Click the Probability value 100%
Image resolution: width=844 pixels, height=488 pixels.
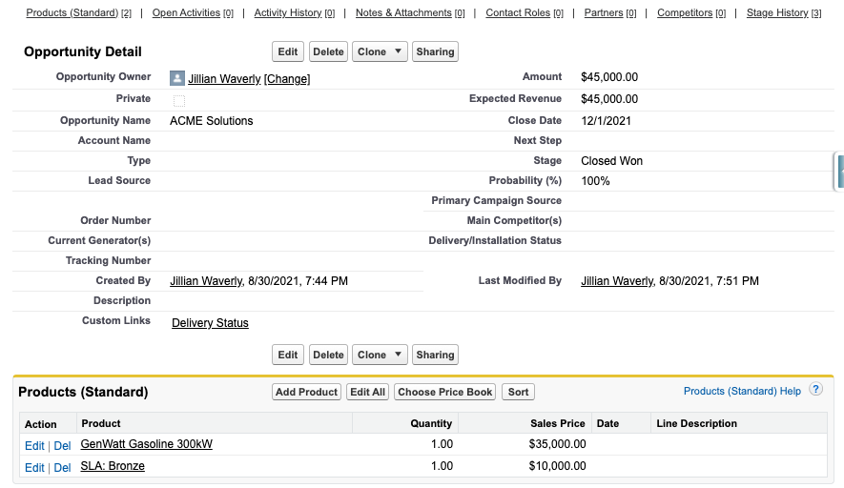[595, 181]
